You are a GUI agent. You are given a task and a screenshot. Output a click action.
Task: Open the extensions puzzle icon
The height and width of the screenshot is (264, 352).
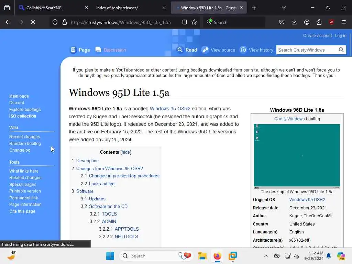tap(319, 22)
